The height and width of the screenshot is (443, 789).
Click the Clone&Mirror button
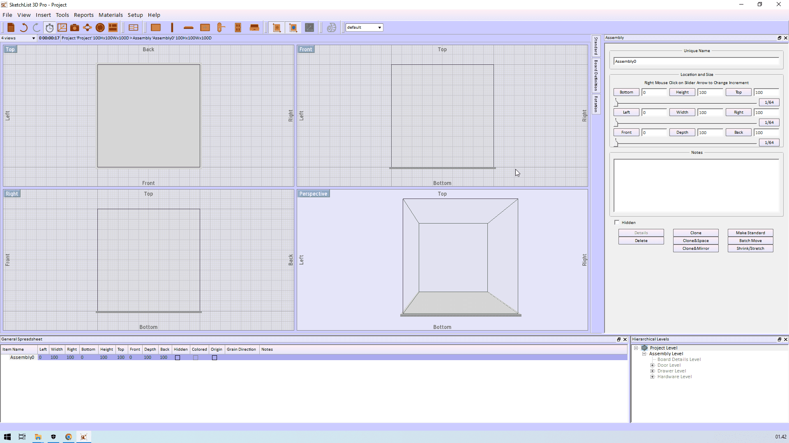pyautogui.click(x=696, y=249)
